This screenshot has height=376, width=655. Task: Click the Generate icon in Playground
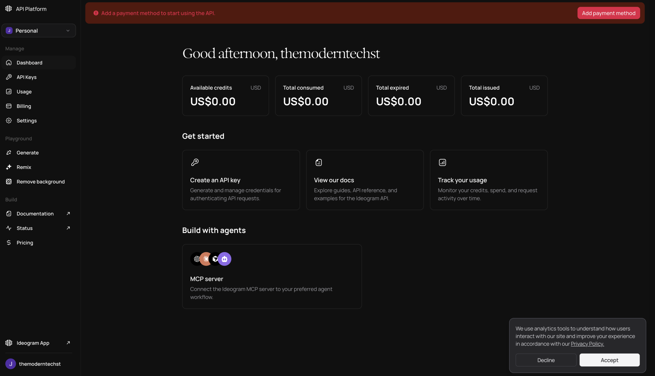[x=9, y=152]
